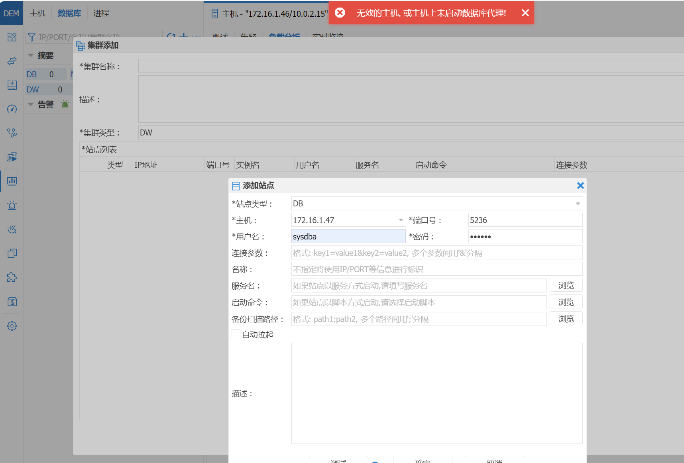Click the IP/PORT search filter box

(94, 37)
